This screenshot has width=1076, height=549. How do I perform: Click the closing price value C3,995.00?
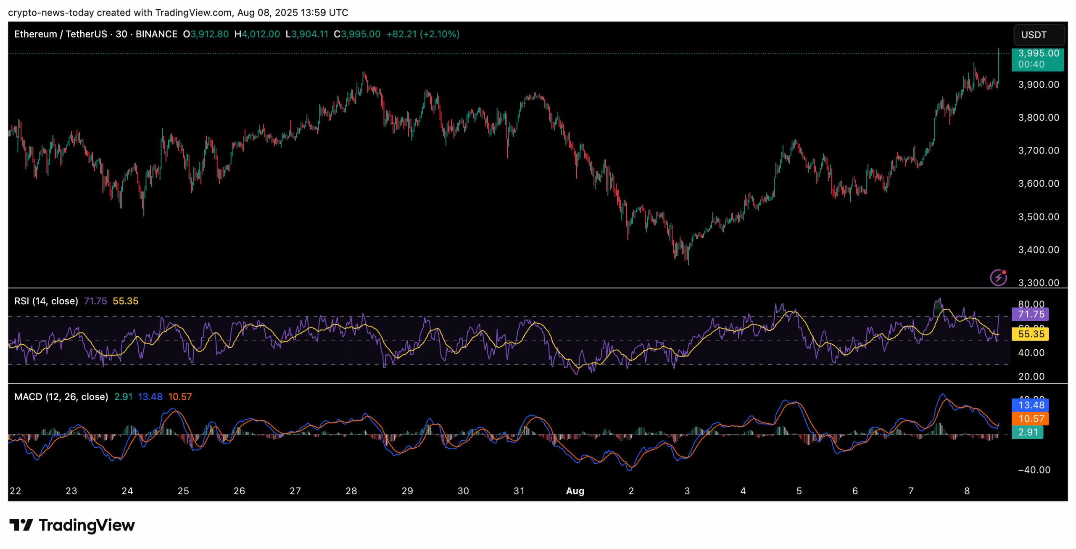pyautogui.click(x=357, y=34)
